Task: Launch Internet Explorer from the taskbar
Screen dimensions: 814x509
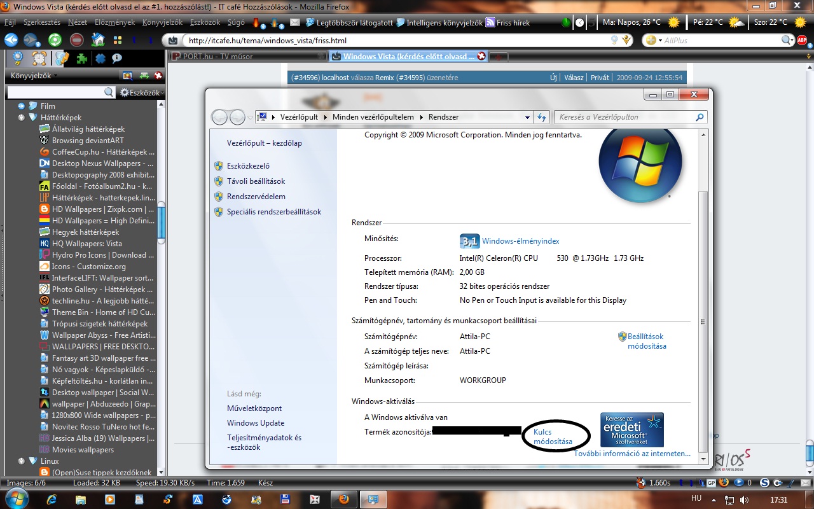Action: (x=52, y=500)
